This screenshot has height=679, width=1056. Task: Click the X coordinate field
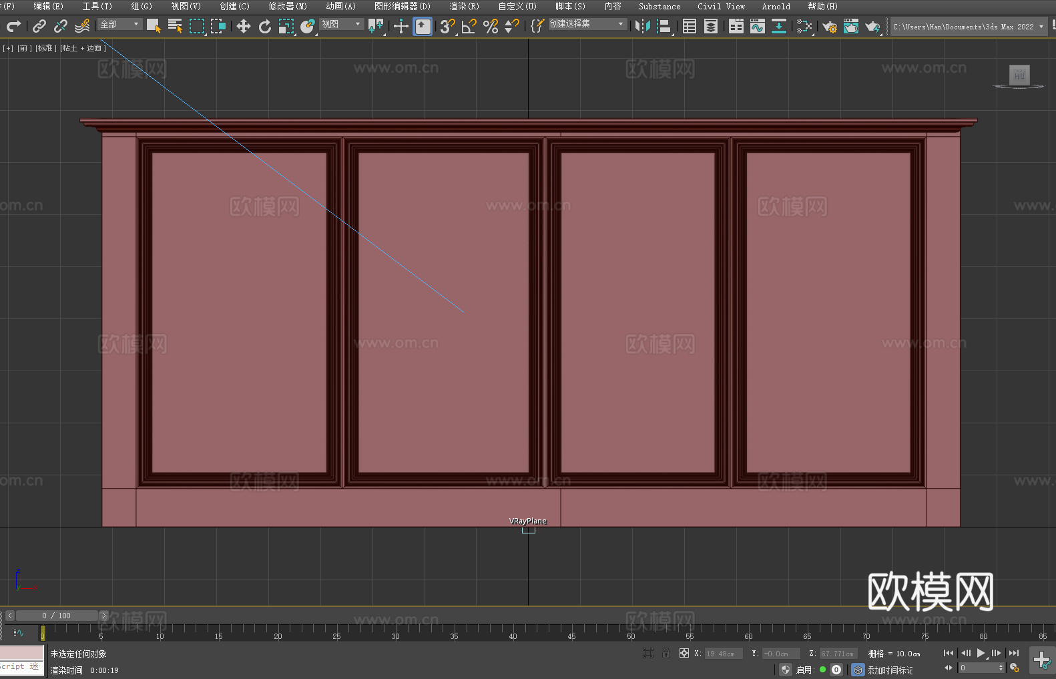pos(724,654)
